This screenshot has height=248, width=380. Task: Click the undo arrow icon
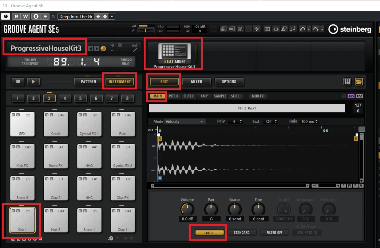(302, 29)
